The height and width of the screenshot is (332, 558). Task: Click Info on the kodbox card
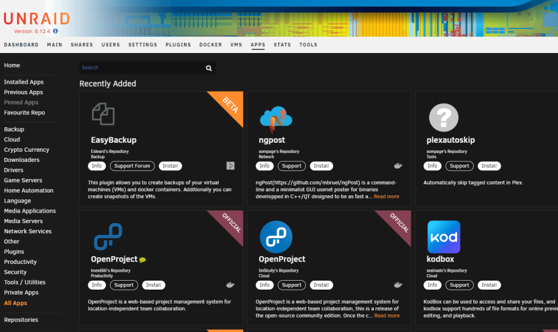pos(432,285)
